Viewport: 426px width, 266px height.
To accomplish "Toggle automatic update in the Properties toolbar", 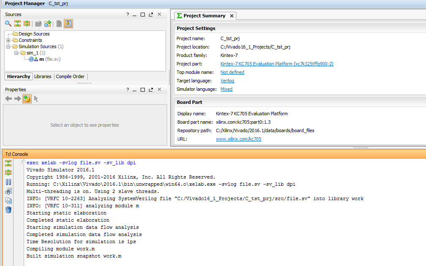I will 27,99.
